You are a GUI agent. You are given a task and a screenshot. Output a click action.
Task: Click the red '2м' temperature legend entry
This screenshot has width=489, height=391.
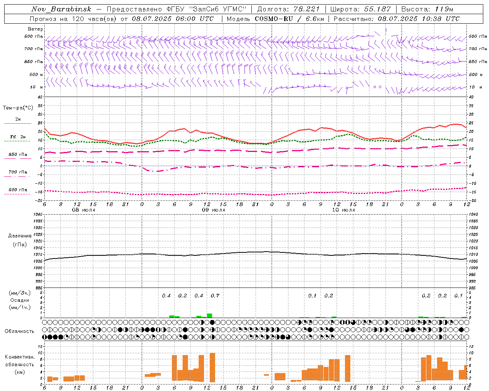18,120
